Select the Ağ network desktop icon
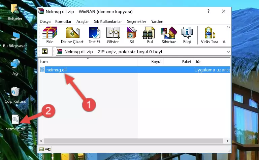259x160 pixels. tap(15, 67)
